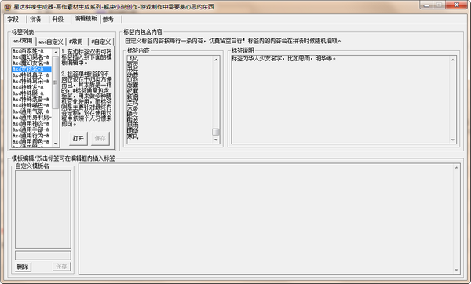This screenshot has width=471, height=284.
Task: Select the &zd通用手部-& tag
Action: pyautogui.click(x=31, y=129)
